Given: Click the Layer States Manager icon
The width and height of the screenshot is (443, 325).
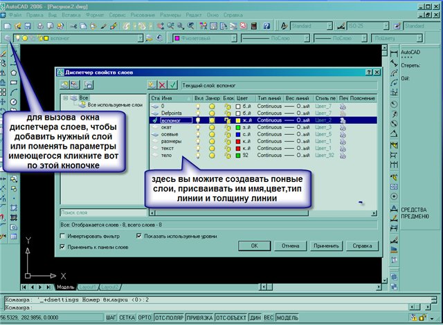Looking at the screenshot, I should coord(88,84).
